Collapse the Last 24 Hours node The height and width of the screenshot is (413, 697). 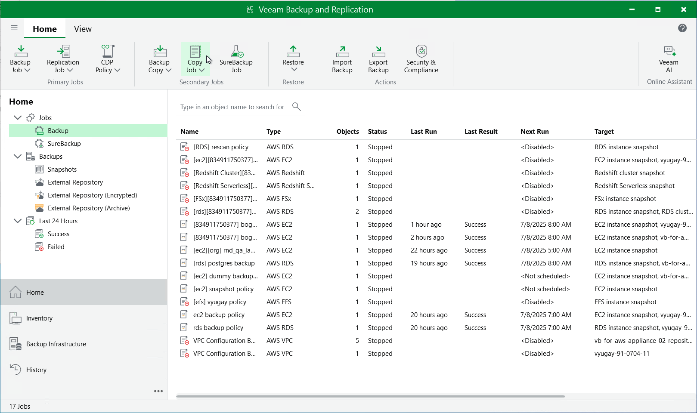point(17,221)
